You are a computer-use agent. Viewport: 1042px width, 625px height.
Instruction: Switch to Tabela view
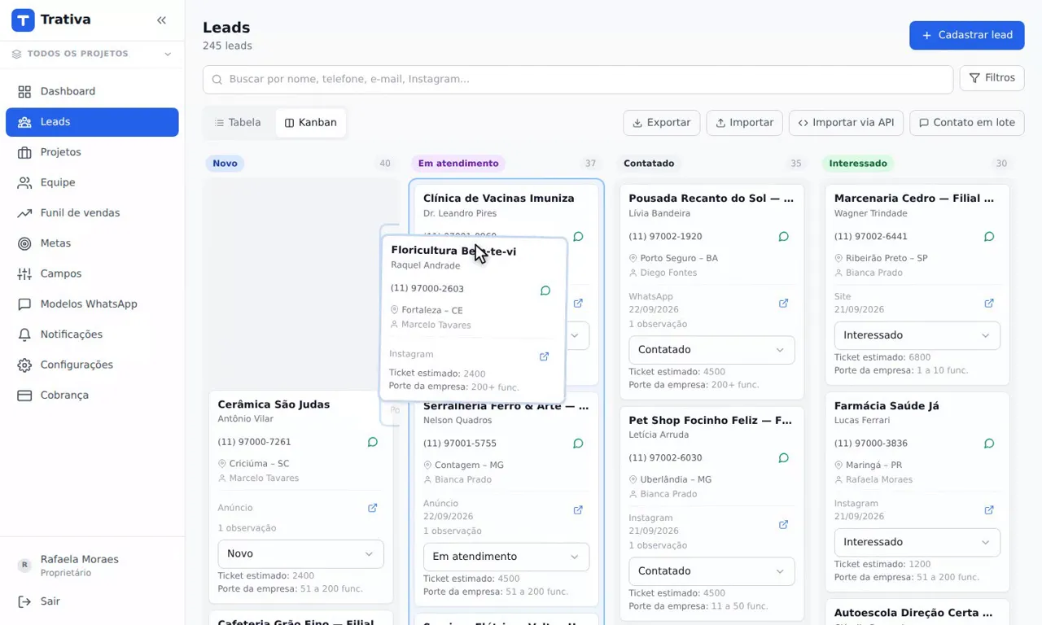[x=238, y=123]
